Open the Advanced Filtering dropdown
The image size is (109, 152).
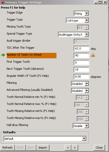coord(80,91)
